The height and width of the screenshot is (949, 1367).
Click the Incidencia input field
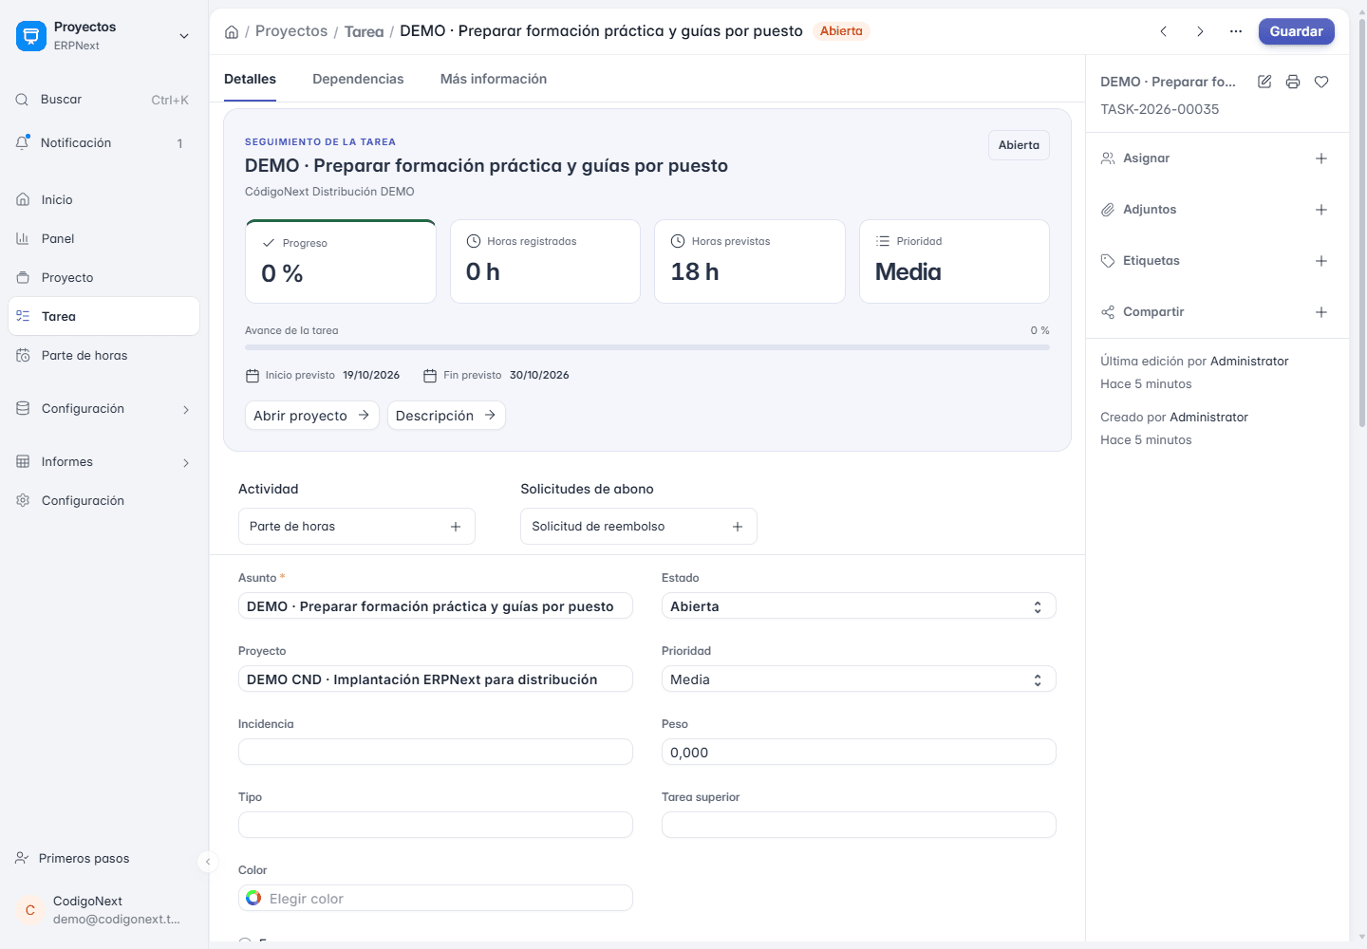pos(436,753)
